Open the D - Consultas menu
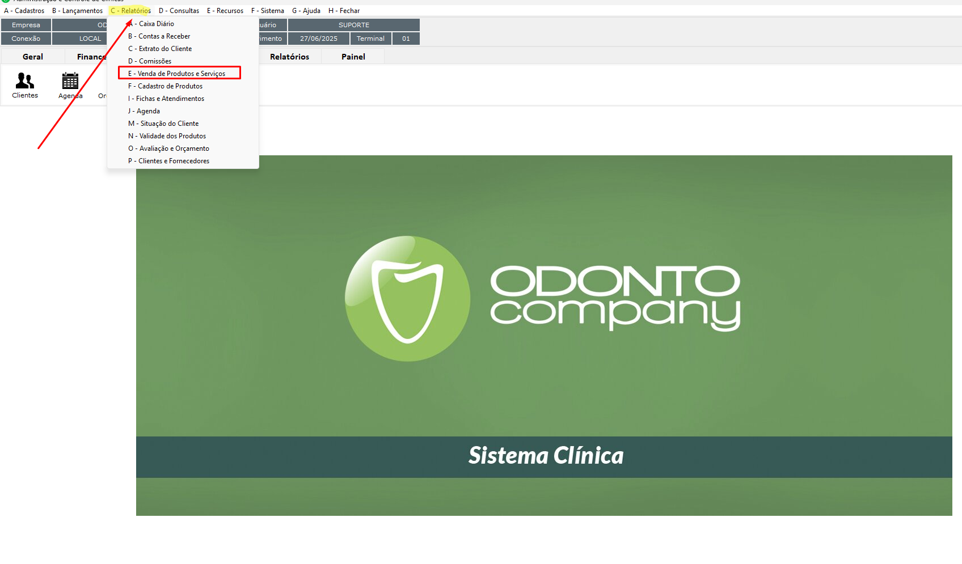 tap(179, 11)
